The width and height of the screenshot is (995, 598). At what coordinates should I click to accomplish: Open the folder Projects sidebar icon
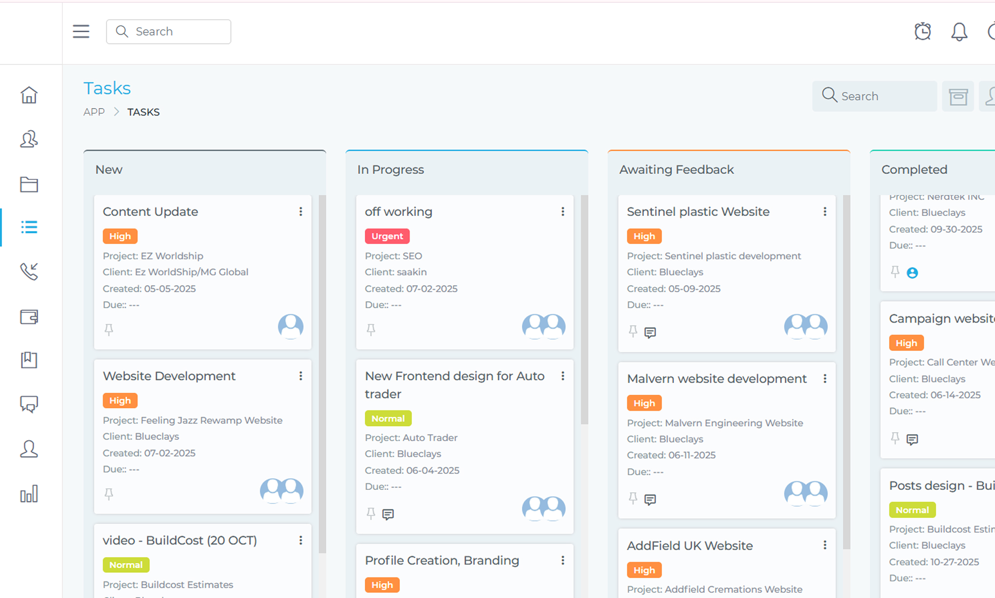point(29,185)
